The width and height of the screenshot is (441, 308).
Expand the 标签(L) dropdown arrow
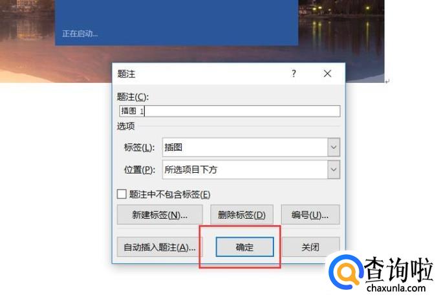pyautogui.click(x=334, y=148)
